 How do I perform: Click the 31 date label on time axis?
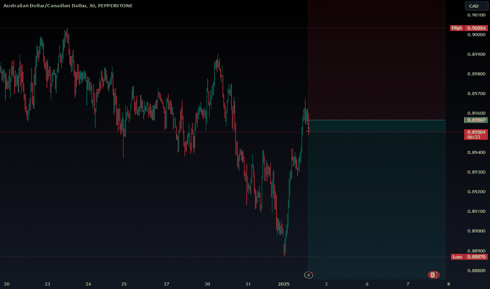pos(248,284)
